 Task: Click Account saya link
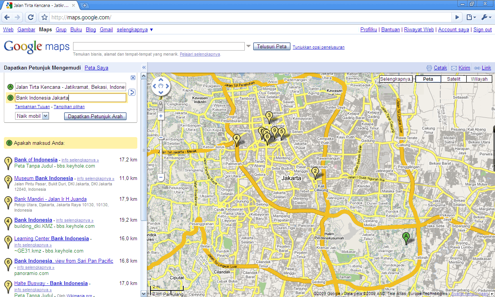tap(454, 30)
